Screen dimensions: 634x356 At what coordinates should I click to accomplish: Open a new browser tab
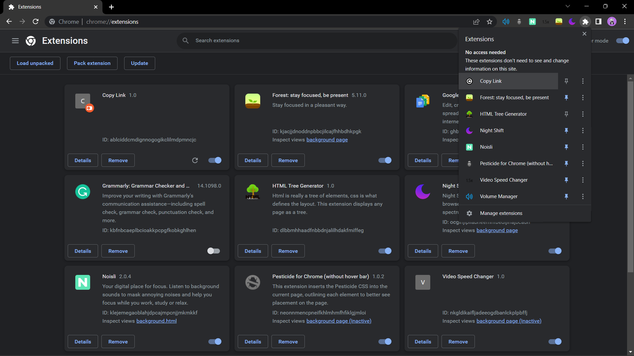click(x=111, y=7)
